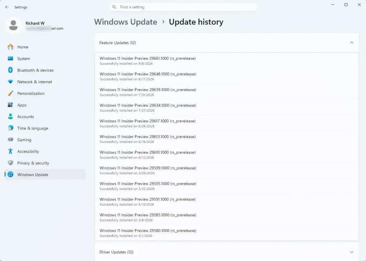Viewport: 366px width, 261px height.
Task: Open the Home settings page
Action: [x=45, y=47]
